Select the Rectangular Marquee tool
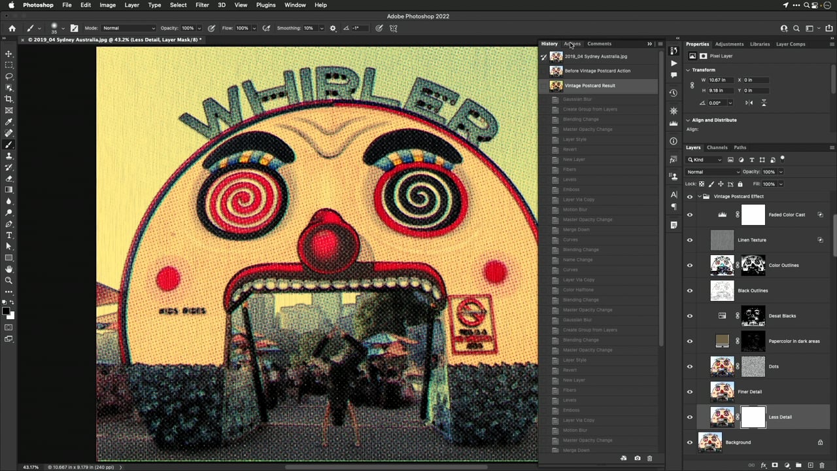 pyautogui.click(x=9, y=65)
